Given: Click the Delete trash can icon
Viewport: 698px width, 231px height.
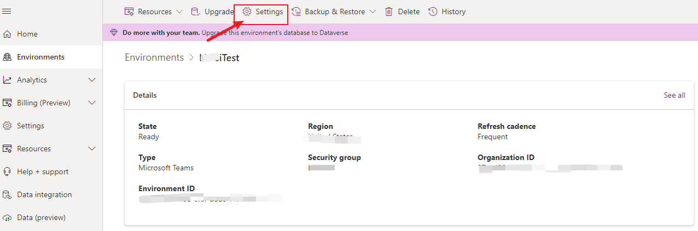Looking at the screenshot, I should pyautogui.click(x=389, y=11).
